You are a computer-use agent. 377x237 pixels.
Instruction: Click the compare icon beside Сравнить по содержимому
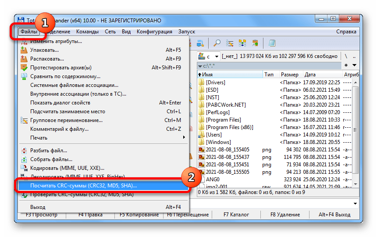(x=24, y=76)
